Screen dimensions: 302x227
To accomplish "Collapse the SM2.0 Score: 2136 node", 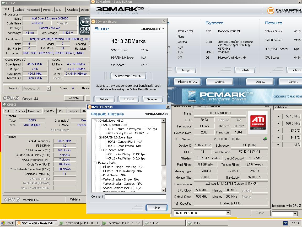I will click(x=100, y=125).
